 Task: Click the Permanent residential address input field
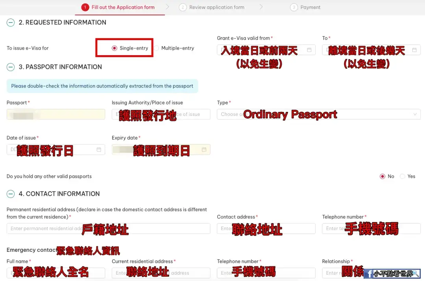[109, 229]
